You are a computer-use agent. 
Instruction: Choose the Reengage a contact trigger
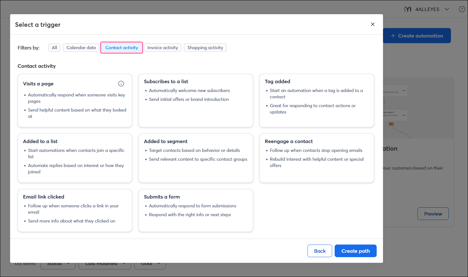coord(316,158)
